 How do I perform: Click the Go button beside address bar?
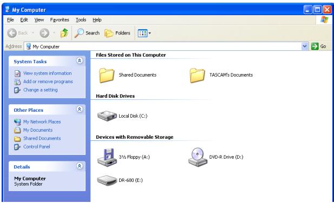(x=319, y=46)
